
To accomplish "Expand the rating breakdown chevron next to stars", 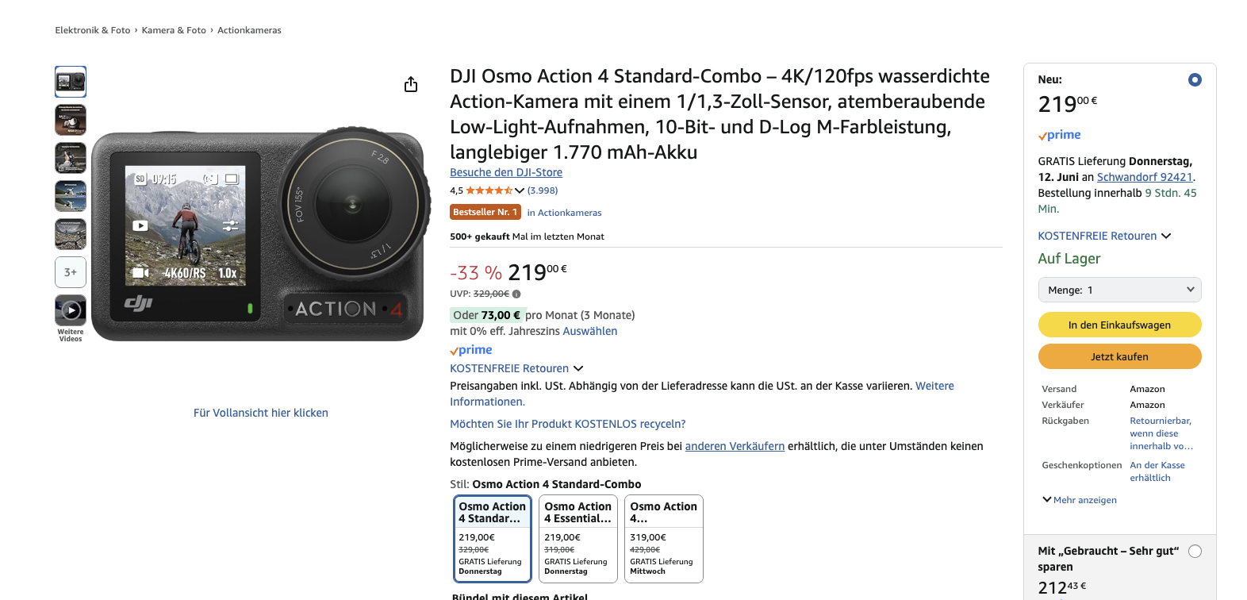I will coord(520,190).
